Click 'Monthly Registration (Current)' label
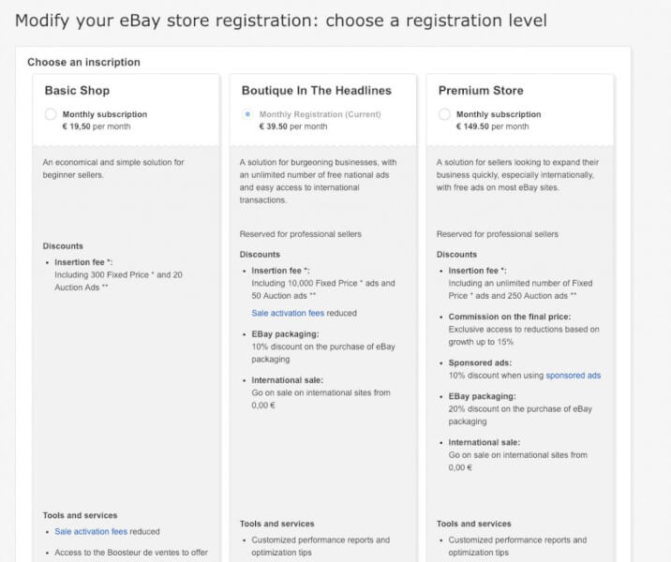Image resolution: width=671 pixels, height=562 pixels. [320, 114]
